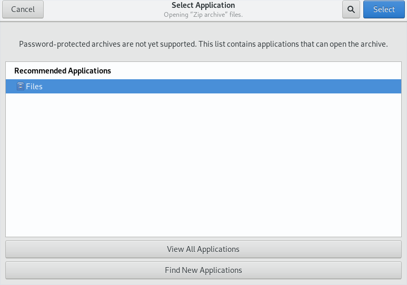Activate the search toggle in the header bar
Screen dimensions: 407x285
351,9
